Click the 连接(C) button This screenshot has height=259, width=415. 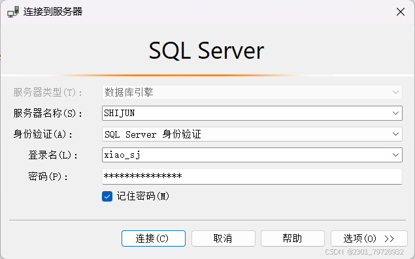tap(154, 238)
